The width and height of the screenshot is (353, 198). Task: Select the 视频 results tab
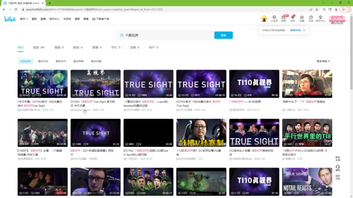click(x=39, y=48)
